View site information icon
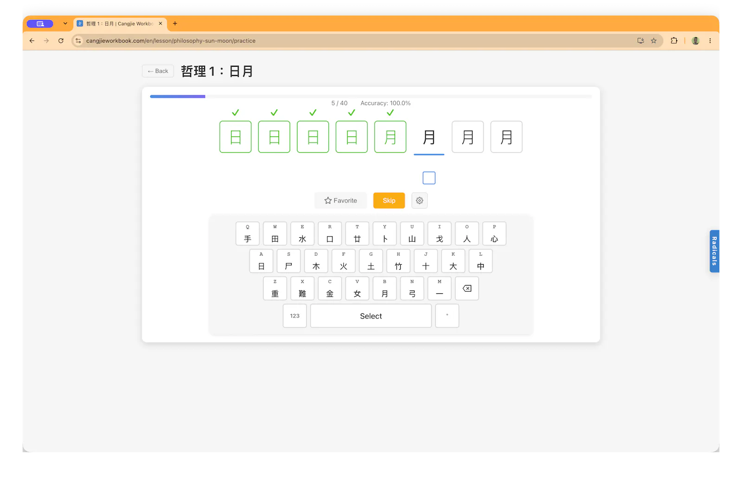The width and height of the screenshot is (742, 482). pos(78,41)
